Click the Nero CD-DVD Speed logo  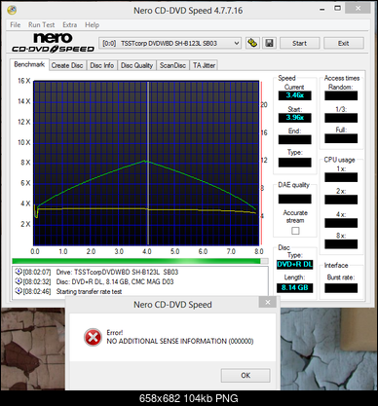[x=53, y=43]
